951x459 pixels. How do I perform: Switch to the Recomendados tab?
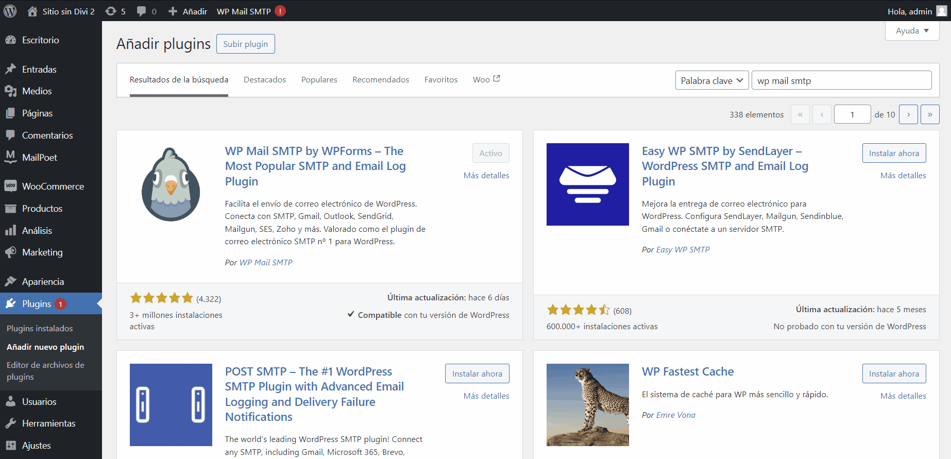(380, 80)
